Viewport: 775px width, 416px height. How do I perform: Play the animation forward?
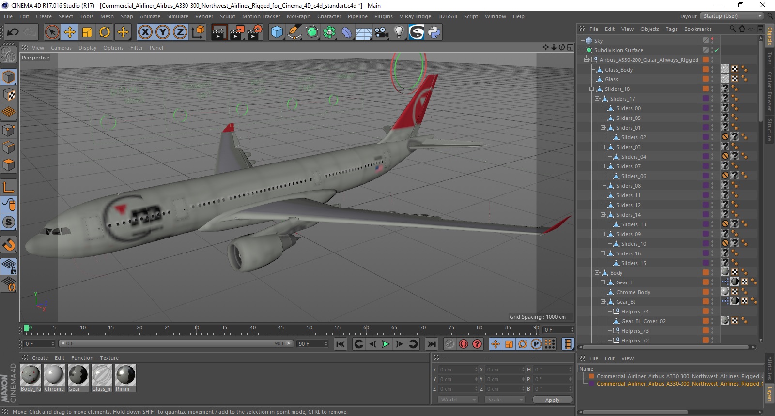coord(386,344)
